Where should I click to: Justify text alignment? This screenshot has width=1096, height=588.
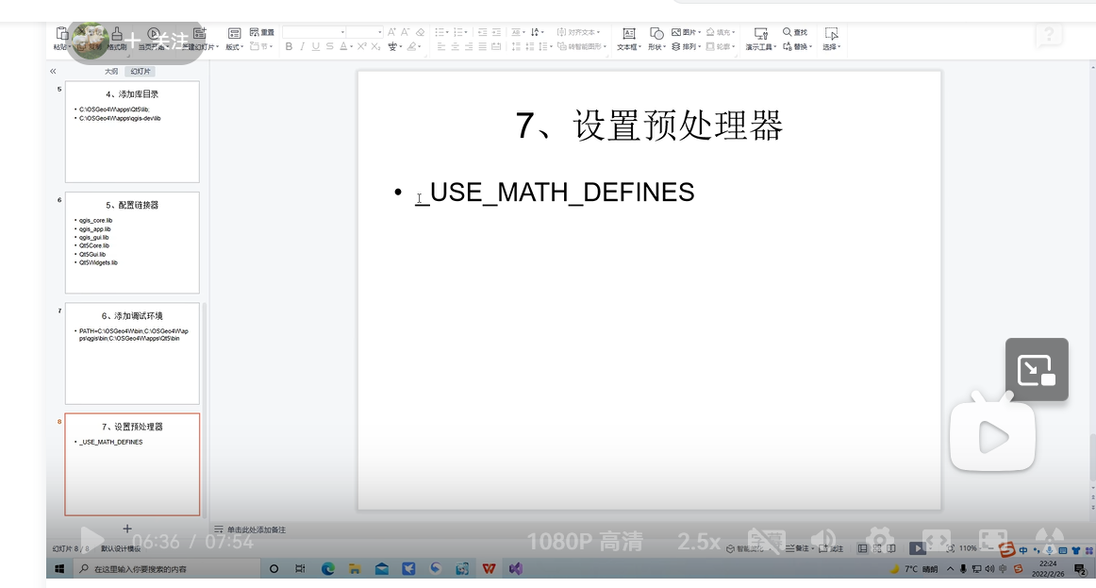482,47
